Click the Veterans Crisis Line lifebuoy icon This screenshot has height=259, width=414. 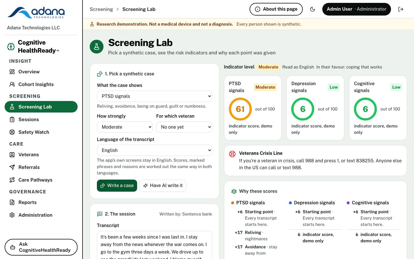(x=232, y=154)
